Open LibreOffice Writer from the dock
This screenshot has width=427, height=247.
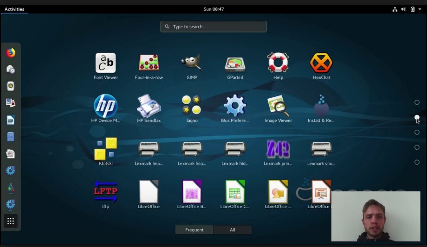pyautogui.click(x=11, y=120)
